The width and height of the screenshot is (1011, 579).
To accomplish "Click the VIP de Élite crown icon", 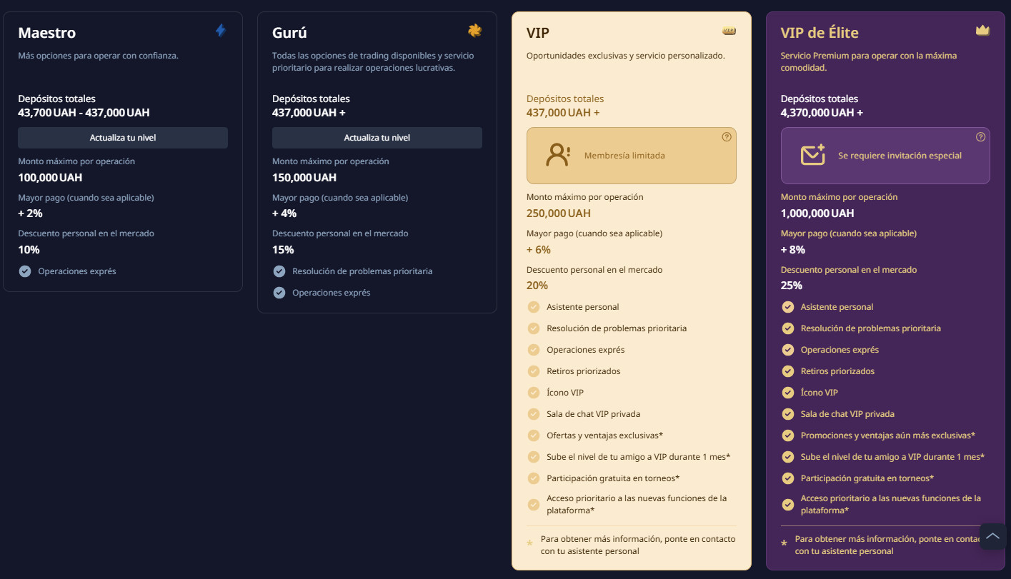I will coord(982,31).
